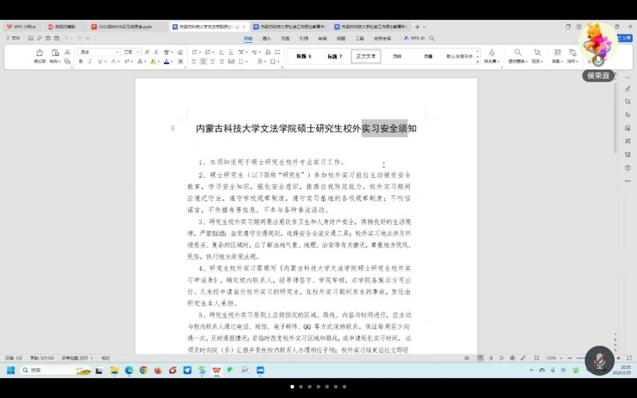The height and width of the screenshot is (398, 637).
Task: Switch to the 插入 (Insert) ribbon tab
Action: tap(267, 38)
